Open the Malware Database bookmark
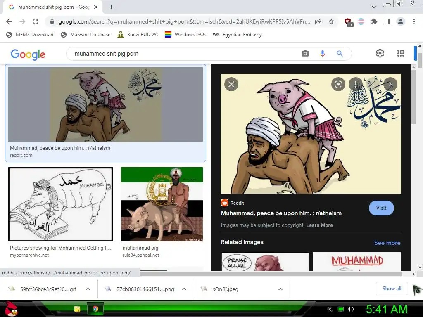Viewport: 423px width, 317px height. coord(86,35)
